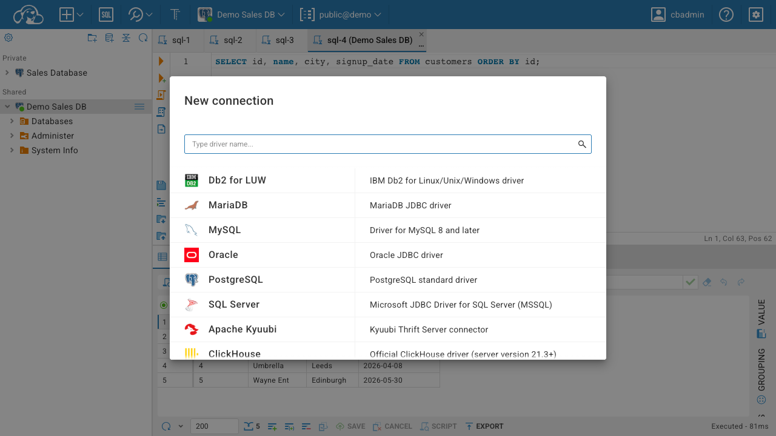This screenshot has height=436, width=776.
Task: Collapse all navigator tree nodes
Action: tap(126, 38)
